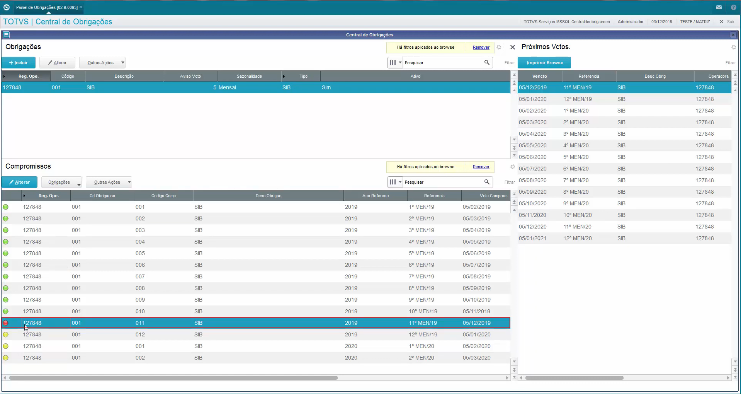This screenshot has width=741, height=394.
Task: Open the help question mark icon
Action: tap(733, 7)
